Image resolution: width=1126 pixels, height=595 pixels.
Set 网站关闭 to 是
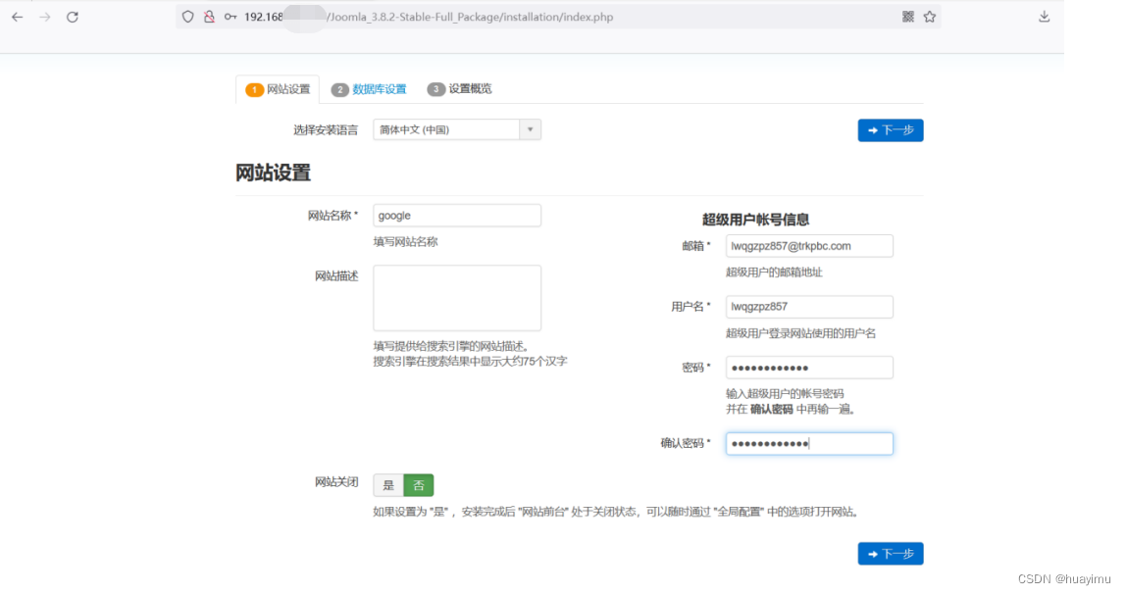point(386,484)
